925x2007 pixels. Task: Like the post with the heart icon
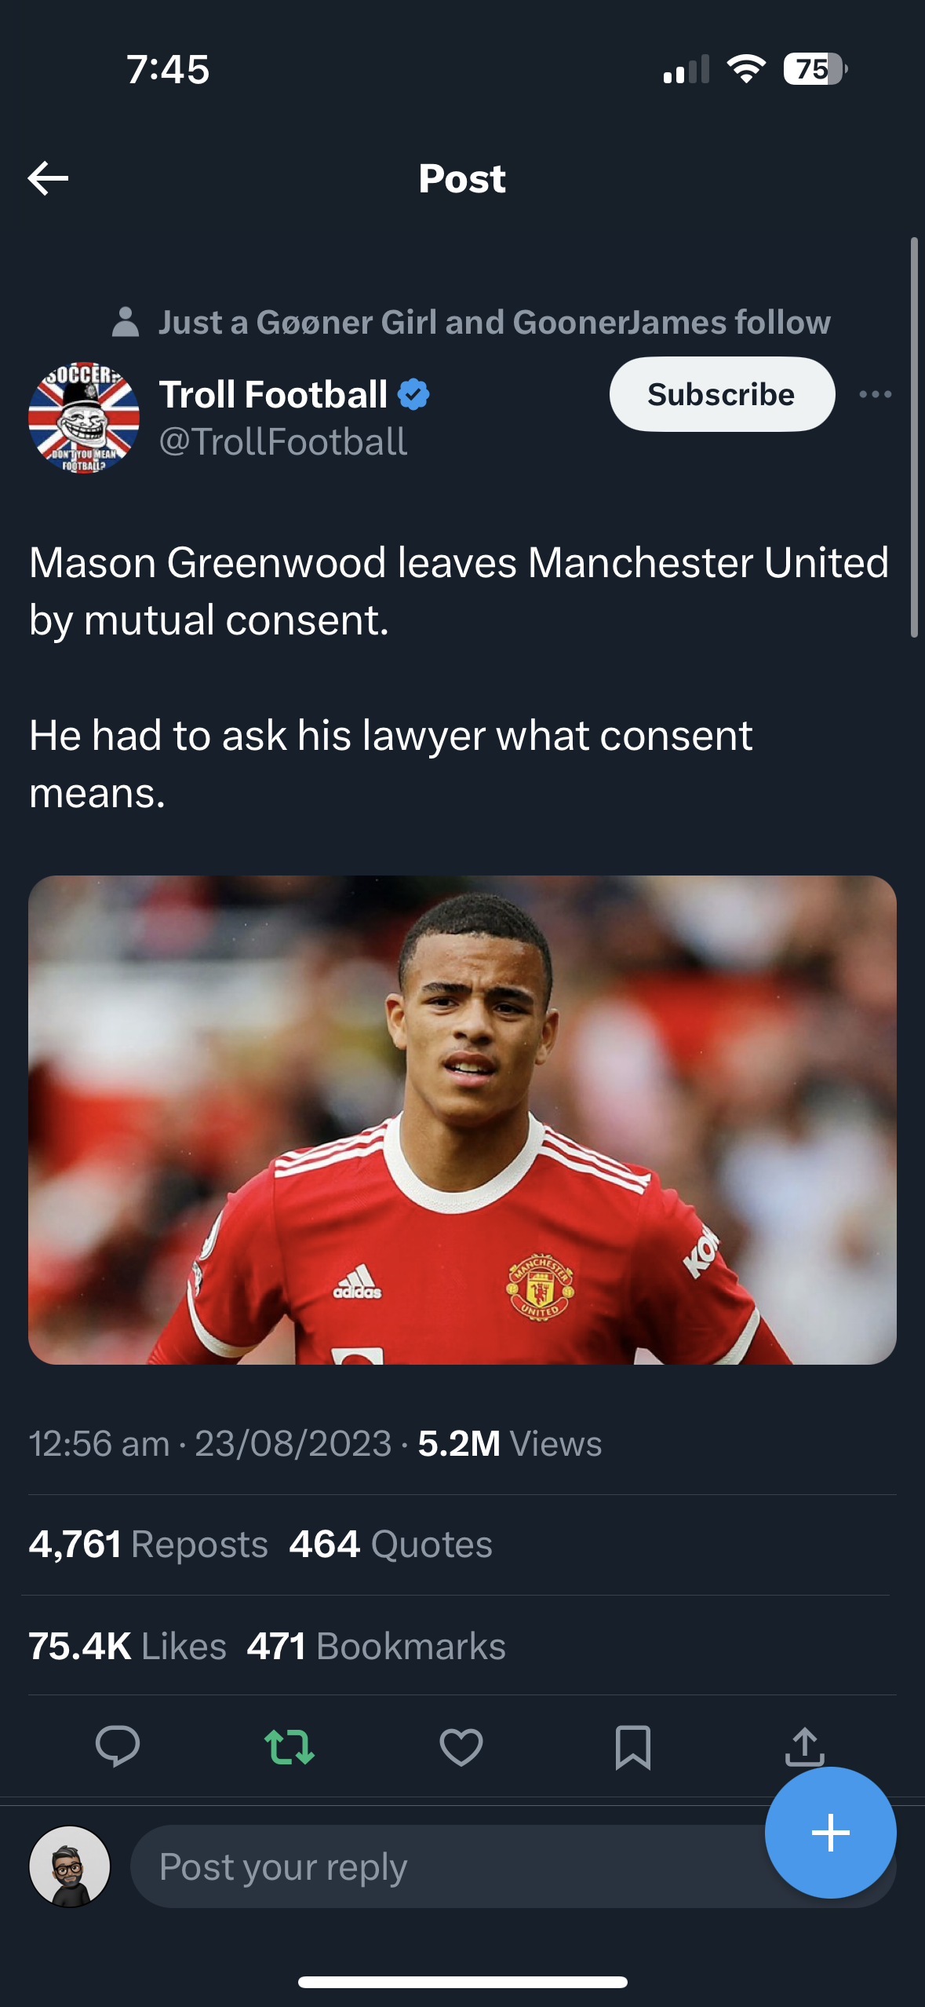coord(461,1747)
